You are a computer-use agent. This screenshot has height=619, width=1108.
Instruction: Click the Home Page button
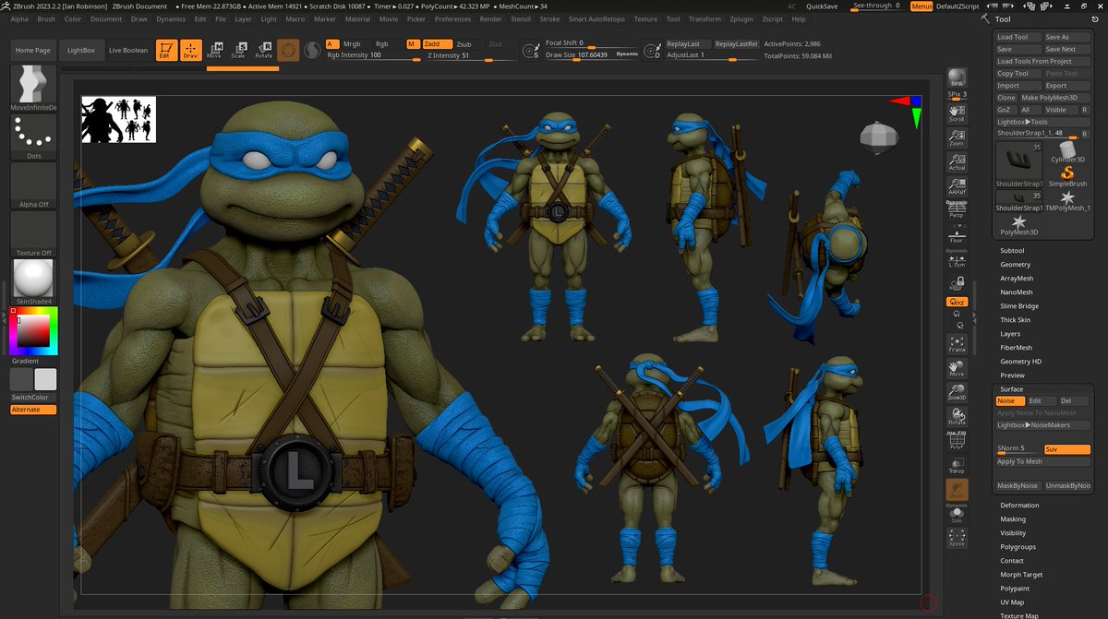(33, 50)
